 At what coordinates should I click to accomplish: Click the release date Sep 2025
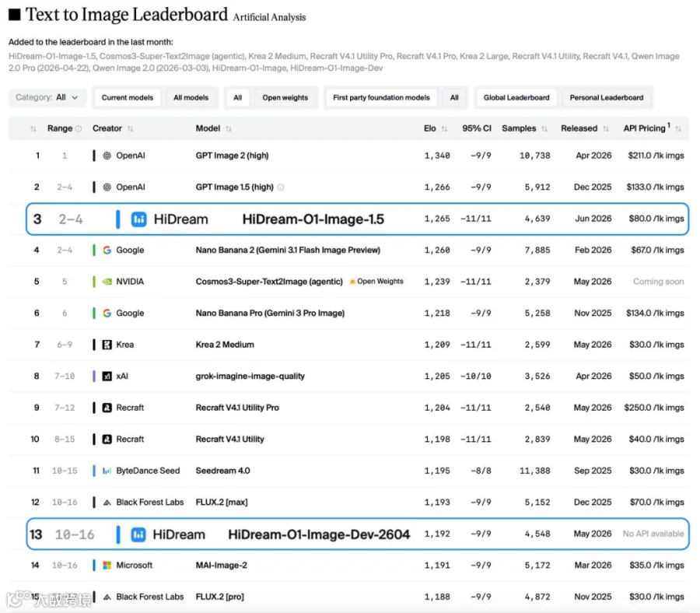[593, 471]
